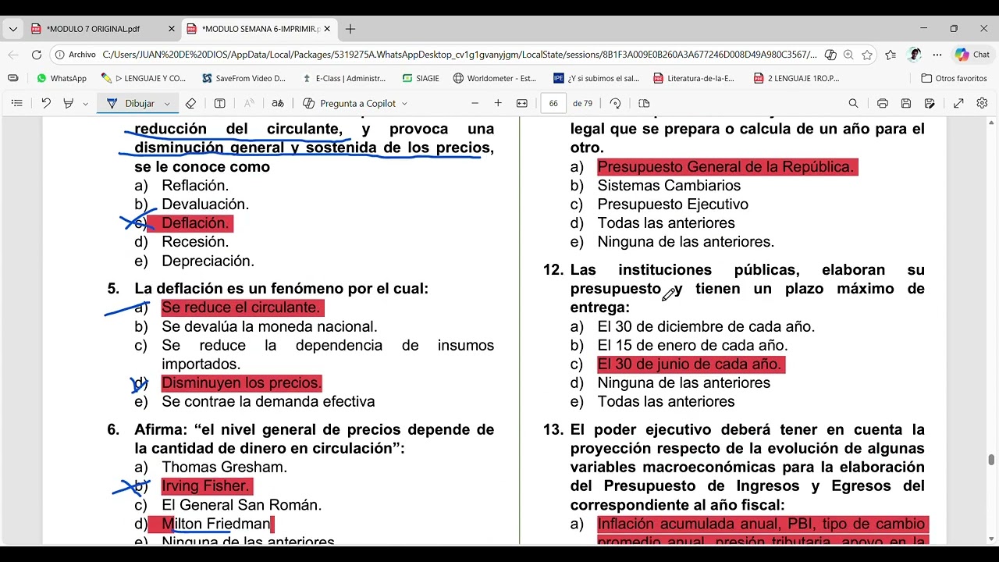Open Literatura-de-la-E... bookmark
999x562 pixels.
point(694,78)
